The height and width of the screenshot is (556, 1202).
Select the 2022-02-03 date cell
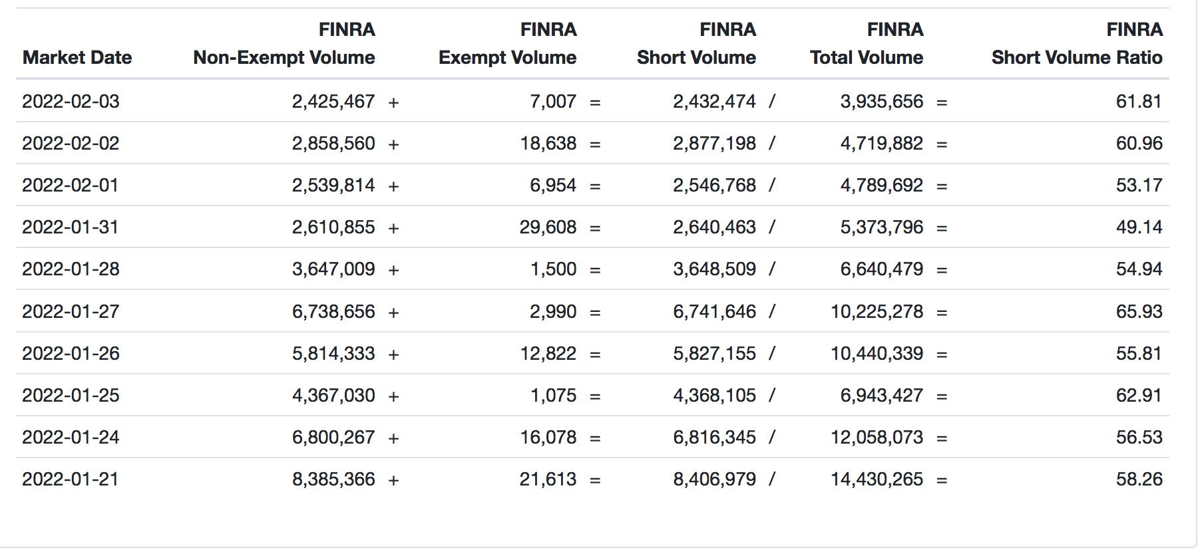71,102
